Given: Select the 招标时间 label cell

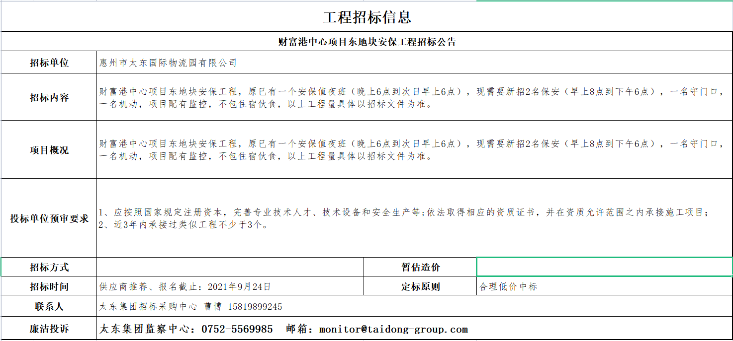Looking at the screenshot, I should point(49,287).
